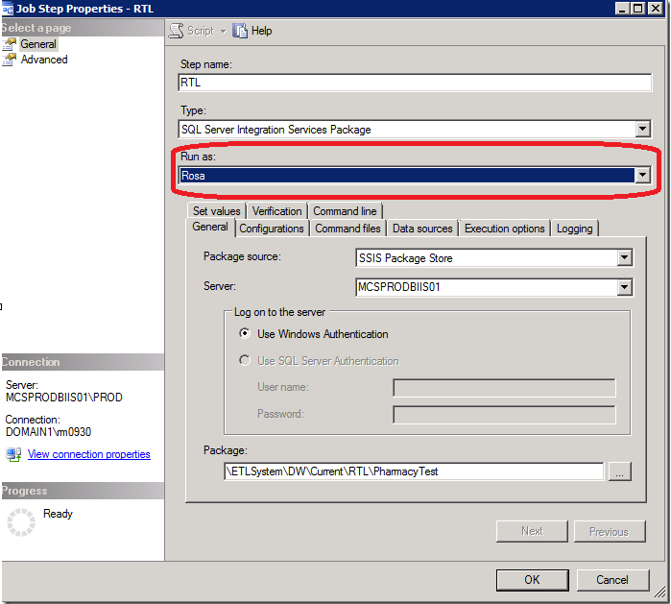The height and width of the screenshot is (604, 671).
Task: Click the Job Step Properties title icon
Action: (8, 9)
